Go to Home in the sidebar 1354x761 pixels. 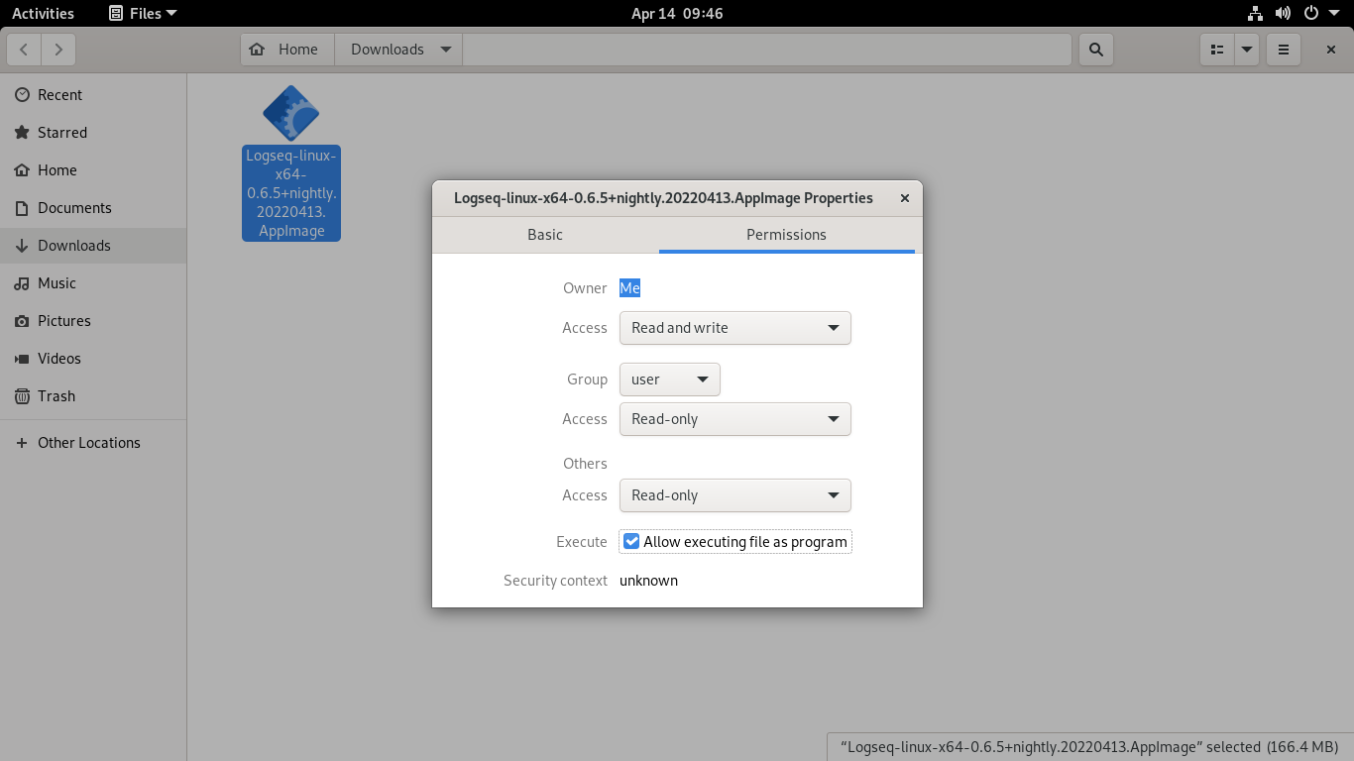[x=93, y=170]
